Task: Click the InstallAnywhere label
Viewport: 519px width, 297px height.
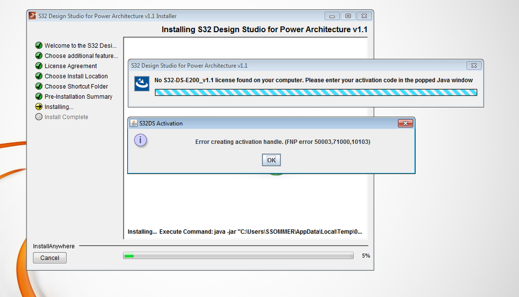Action: click(x=54, y=247)
